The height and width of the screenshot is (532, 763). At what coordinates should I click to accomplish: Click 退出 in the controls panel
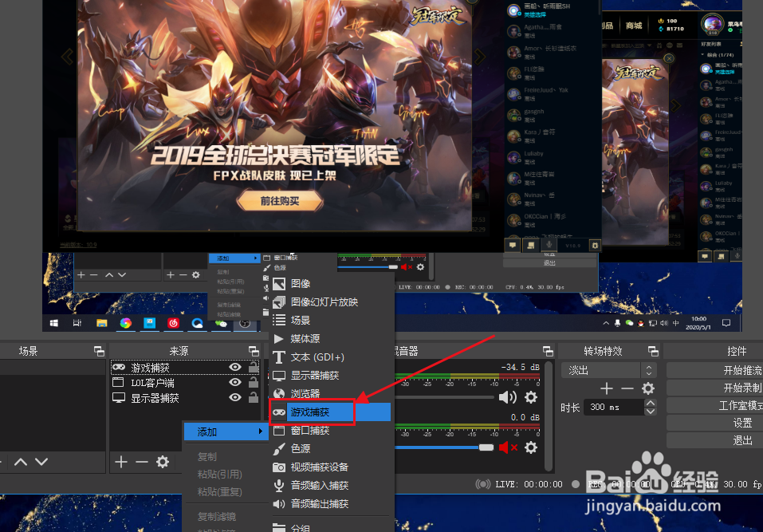click(x=715, y=440)
